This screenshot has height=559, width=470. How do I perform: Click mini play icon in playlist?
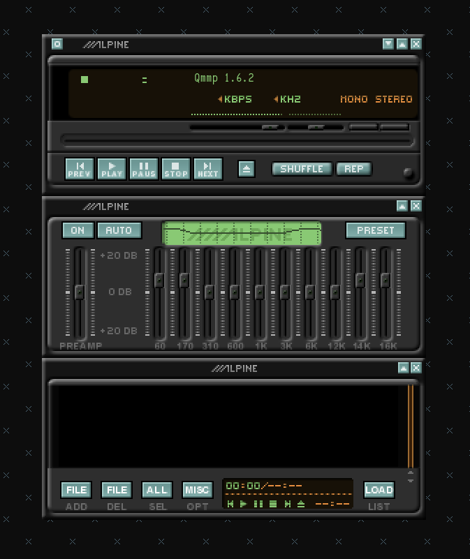244,504
